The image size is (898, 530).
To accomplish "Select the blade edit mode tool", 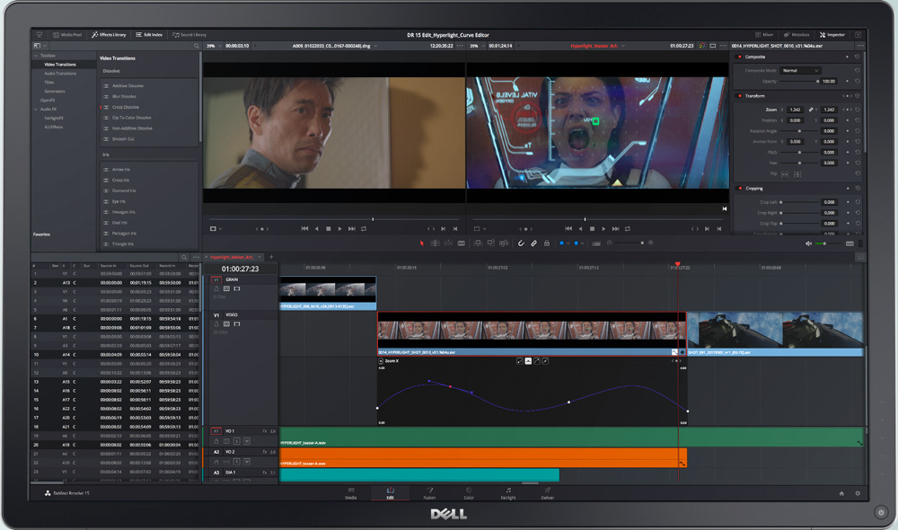I will tap(462, 243).
